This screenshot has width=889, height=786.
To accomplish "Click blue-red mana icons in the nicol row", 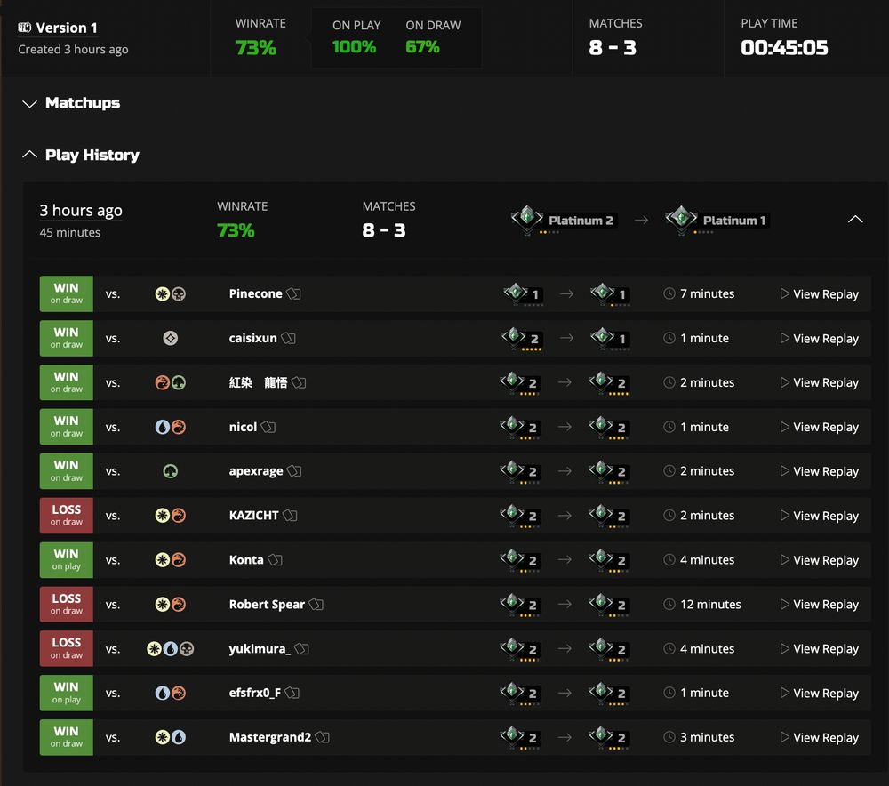I will [x=171, y=427].
